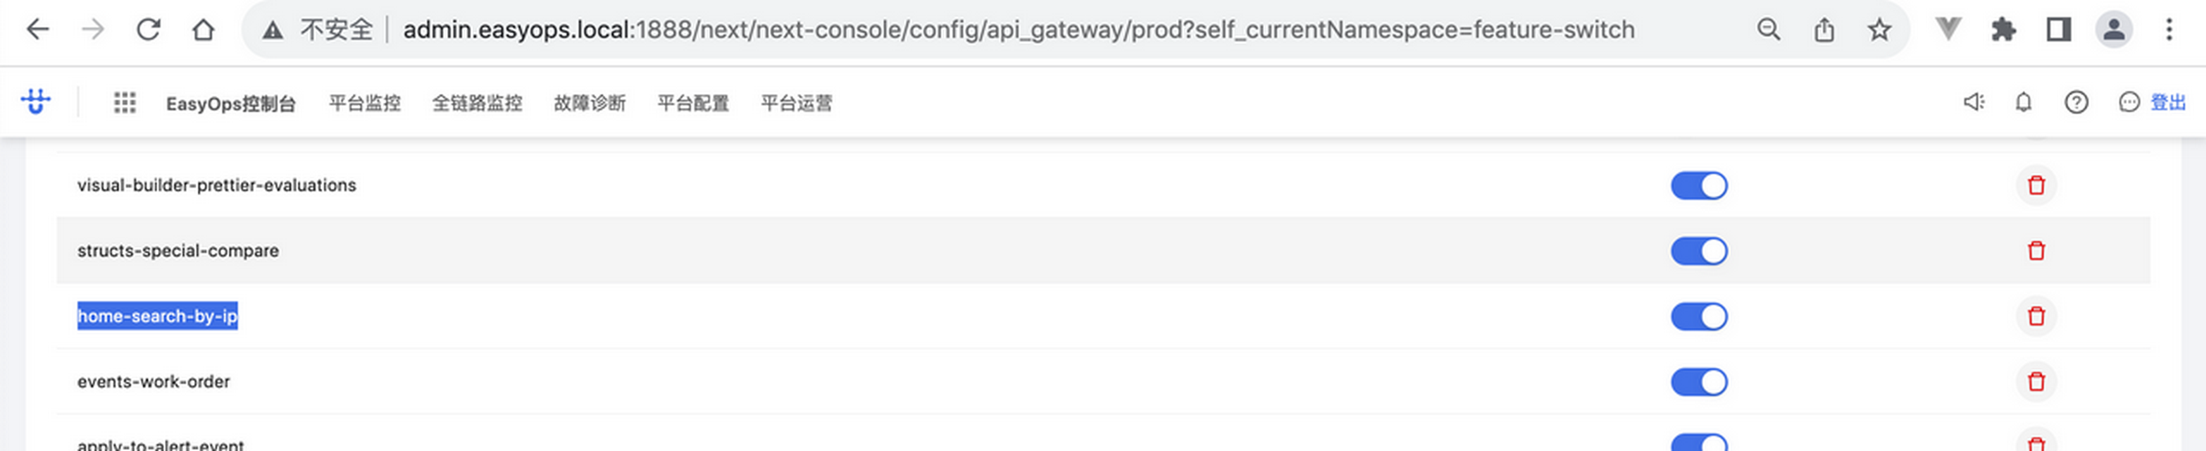The height and width of the screenshot is (451, 2206).
Task: Open the 平台监控 menu
Action: click(x=365, y=104)
